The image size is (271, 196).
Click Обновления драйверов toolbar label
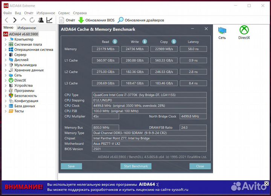[144, 20]
